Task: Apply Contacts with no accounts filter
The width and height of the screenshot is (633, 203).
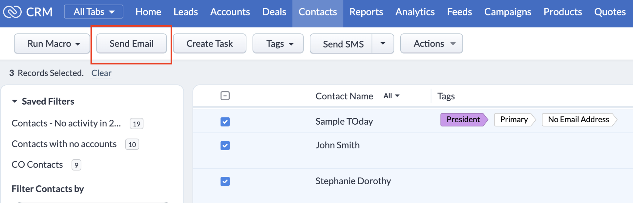Action: pos(64,144)
